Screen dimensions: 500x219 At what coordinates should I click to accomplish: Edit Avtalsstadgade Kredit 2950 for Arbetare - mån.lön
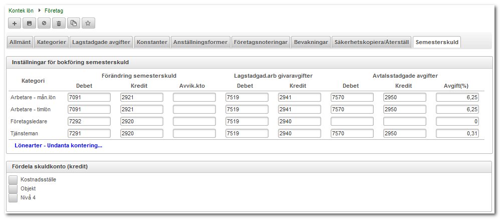click(405, 98)
